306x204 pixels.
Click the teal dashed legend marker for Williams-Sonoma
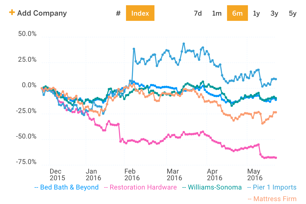pos(184,187)
